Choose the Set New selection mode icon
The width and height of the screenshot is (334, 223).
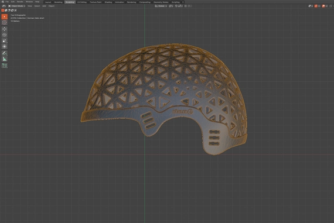(x=3, y=10)
